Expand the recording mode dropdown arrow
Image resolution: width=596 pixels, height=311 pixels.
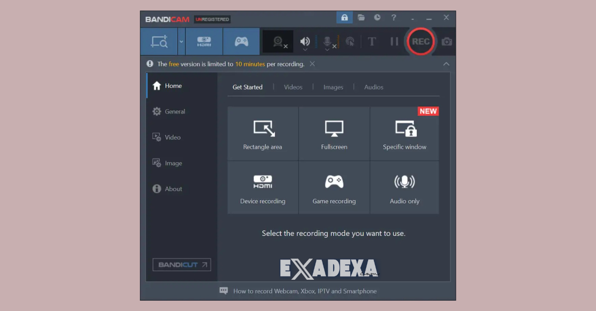180,42
